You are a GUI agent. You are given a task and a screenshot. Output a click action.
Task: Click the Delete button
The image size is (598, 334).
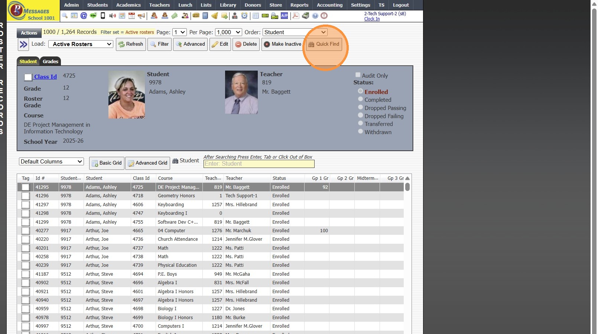(x=246, y=44)
